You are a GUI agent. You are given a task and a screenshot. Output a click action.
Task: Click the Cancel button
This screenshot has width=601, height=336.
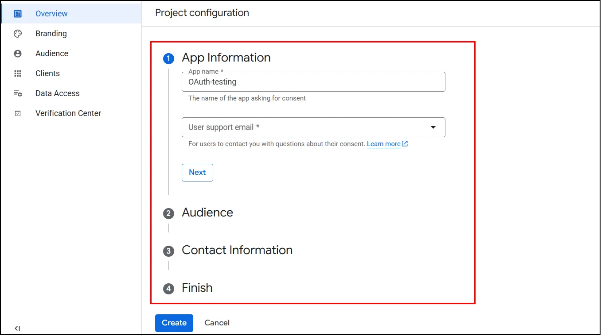(217, 323)
